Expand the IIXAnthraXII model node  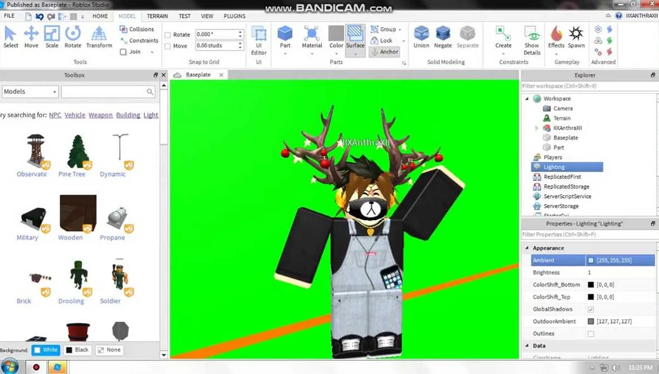537,128
